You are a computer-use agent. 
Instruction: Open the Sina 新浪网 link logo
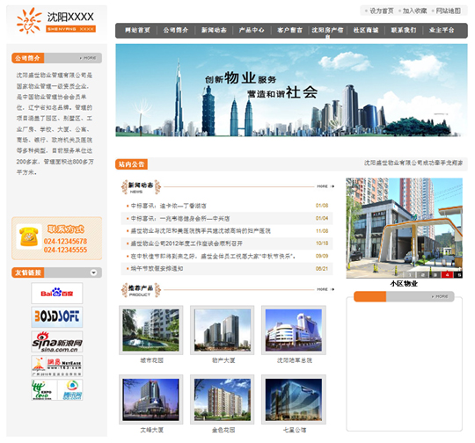(x=57, y=341)
